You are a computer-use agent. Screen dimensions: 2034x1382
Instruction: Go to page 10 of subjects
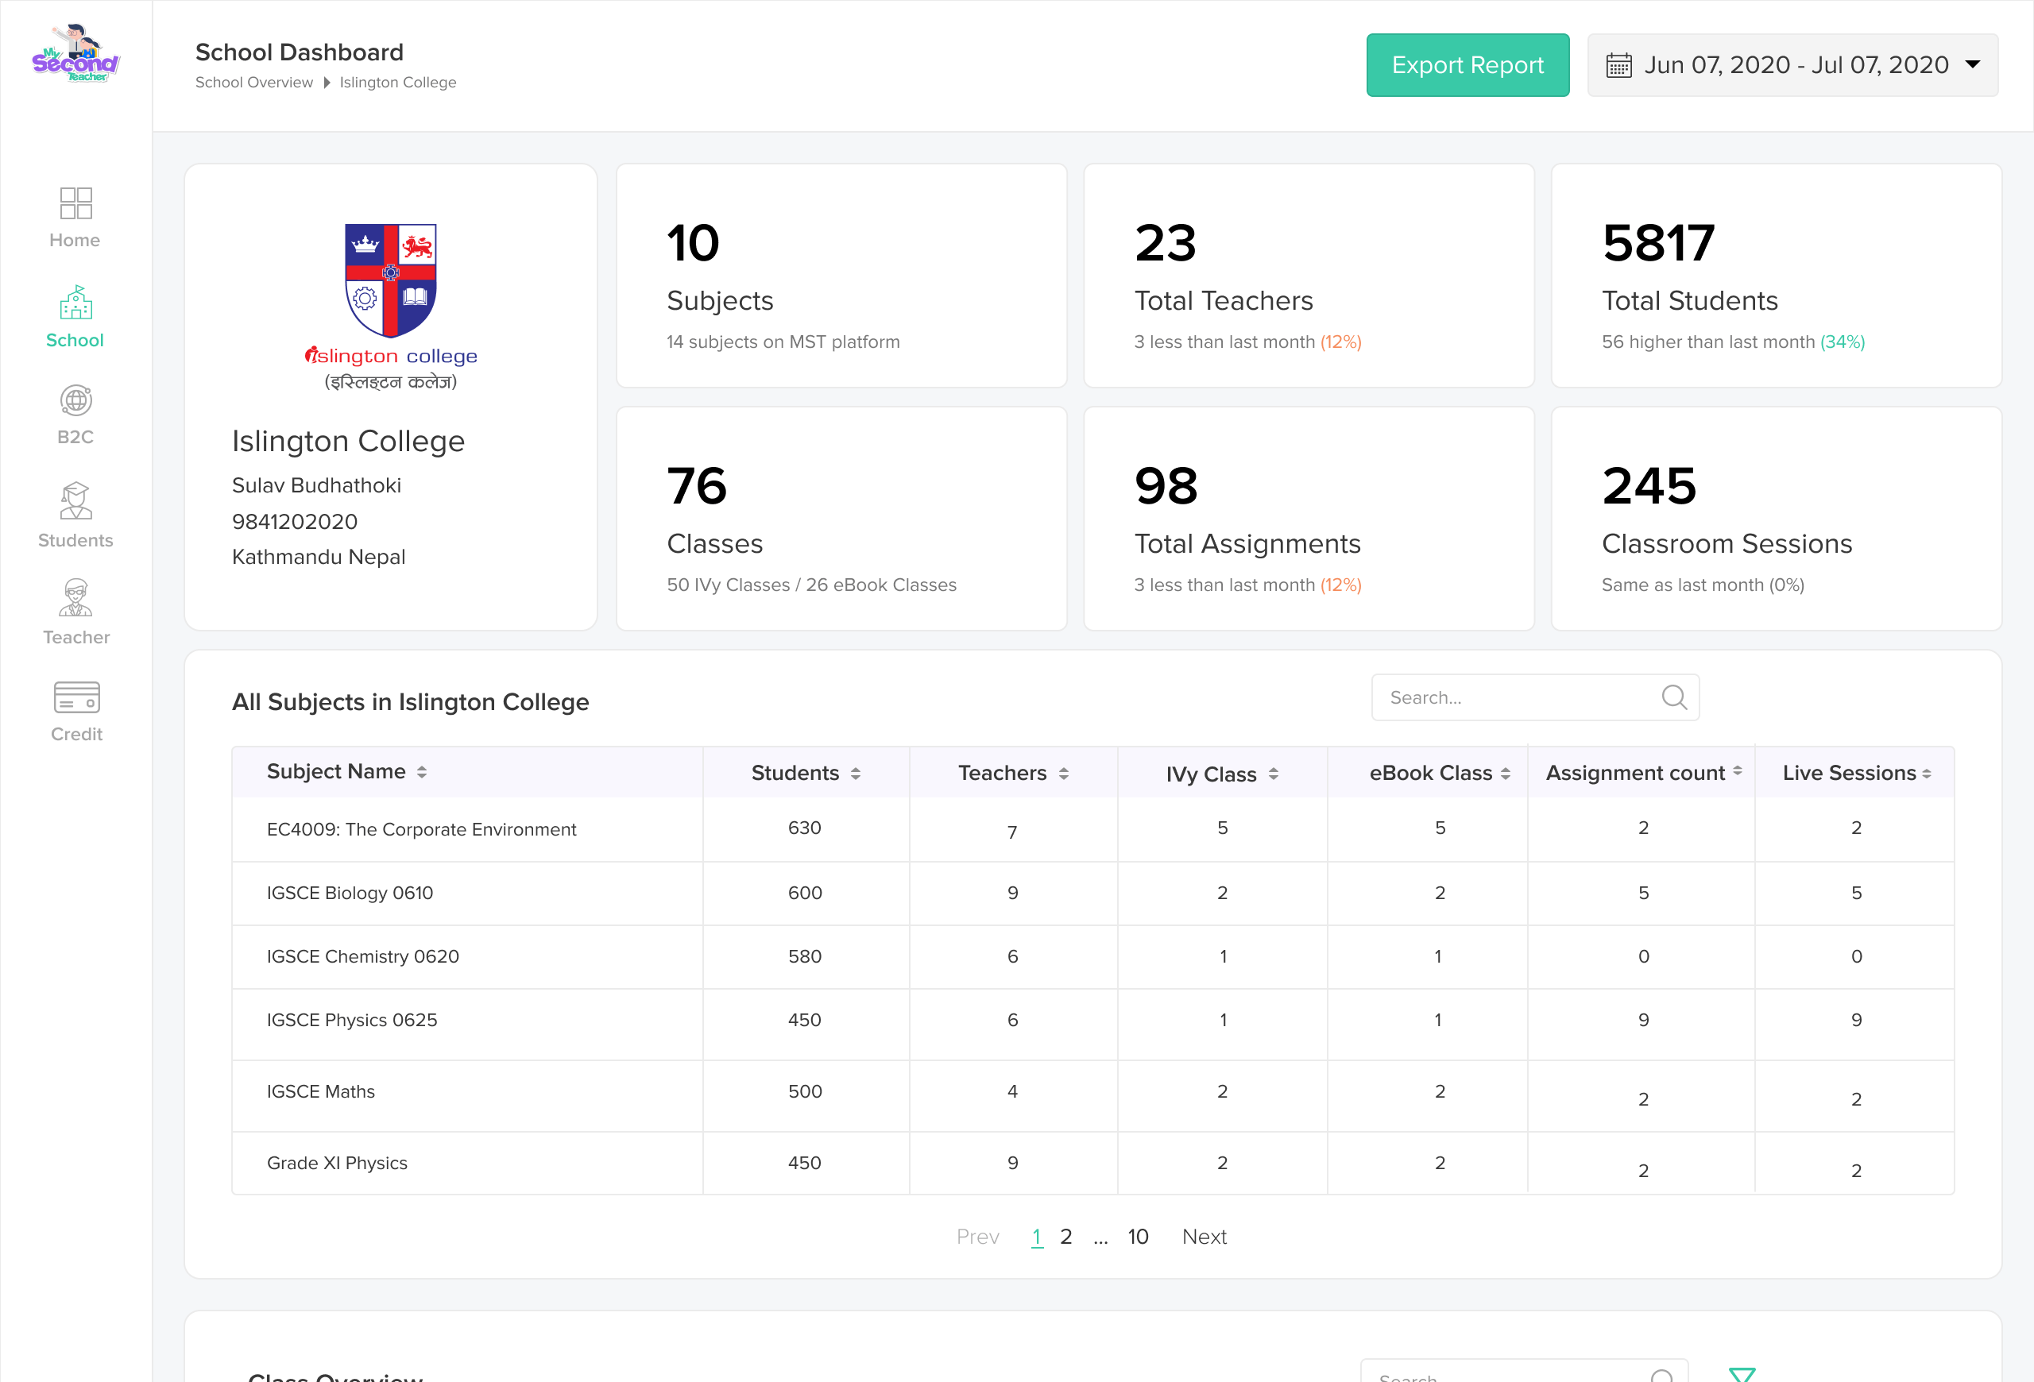point(1138,1236)
